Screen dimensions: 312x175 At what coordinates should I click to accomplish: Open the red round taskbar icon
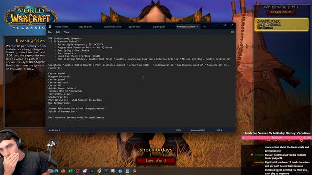(63, 171)
